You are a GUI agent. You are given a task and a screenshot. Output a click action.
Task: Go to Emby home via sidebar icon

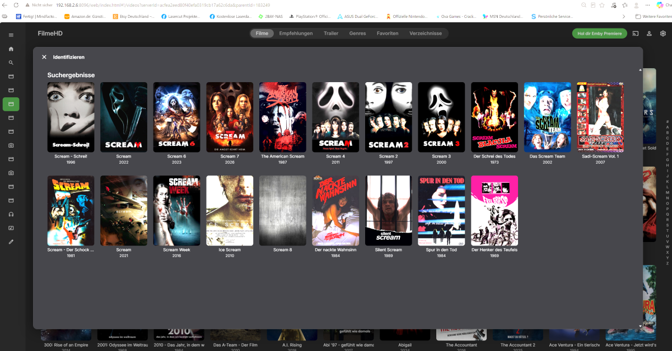click(11, 49)
